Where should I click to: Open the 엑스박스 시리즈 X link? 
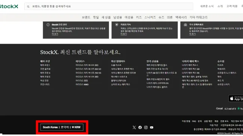pyautogui.click(x=119, y=77)
